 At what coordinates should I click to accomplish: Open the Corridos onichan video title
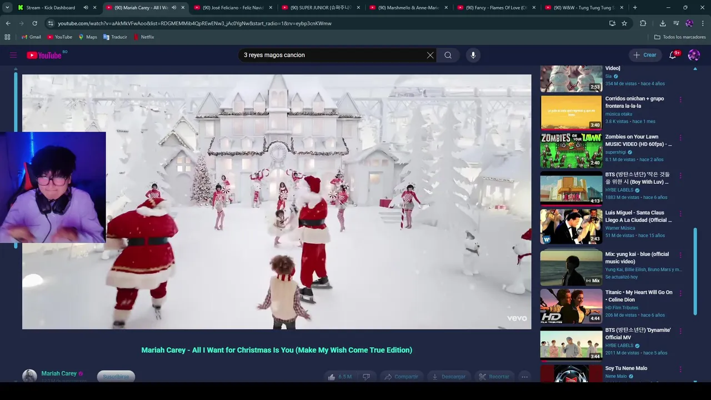click(634, 102)
